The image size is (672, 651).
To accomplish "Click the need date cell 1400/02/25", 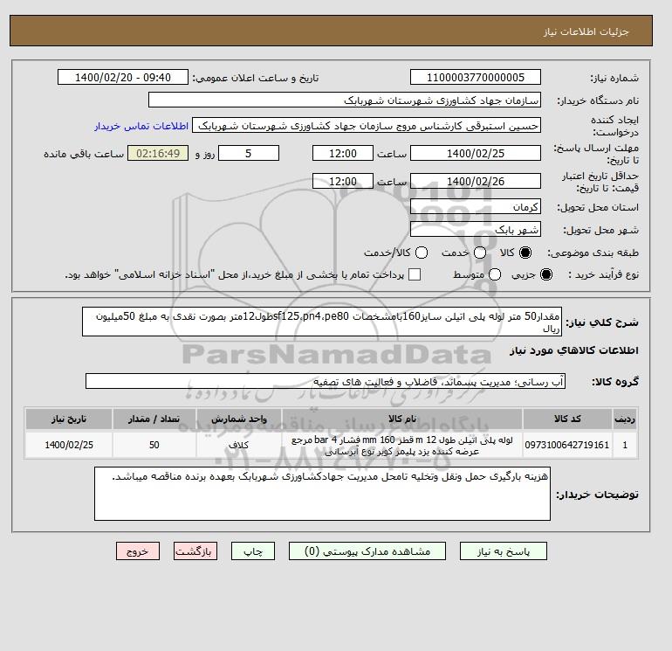I will (x=69, y=445).
